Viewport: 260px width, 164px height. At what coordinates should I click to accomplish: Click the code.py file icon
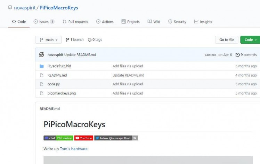coord(41,84)
